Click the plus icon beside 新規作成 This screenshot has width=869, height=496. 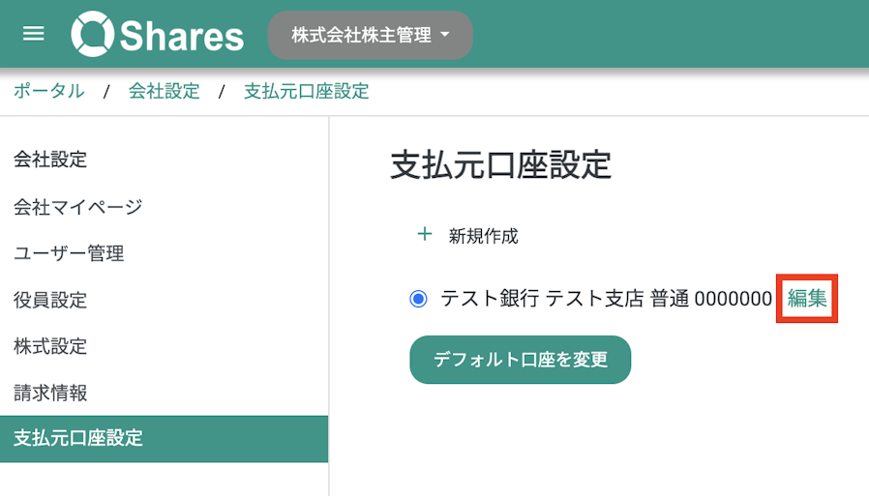point(425,234)
